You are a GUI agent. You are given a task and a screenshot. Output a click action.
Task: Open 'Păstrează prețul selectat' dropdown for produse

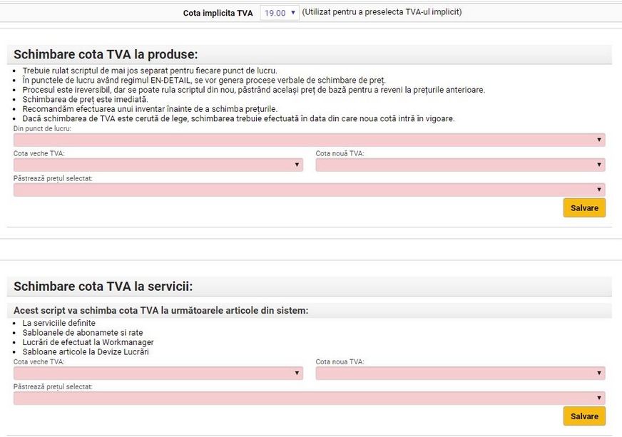[309, 190]
